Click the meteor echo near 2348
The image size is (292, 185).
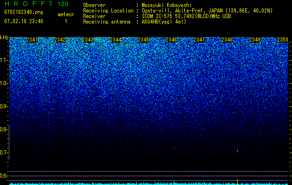(237, 150)
